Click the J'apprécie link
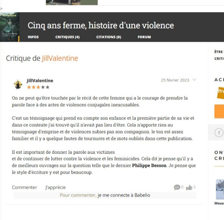This screenshot has height=220, width=224. coord(55,187)
